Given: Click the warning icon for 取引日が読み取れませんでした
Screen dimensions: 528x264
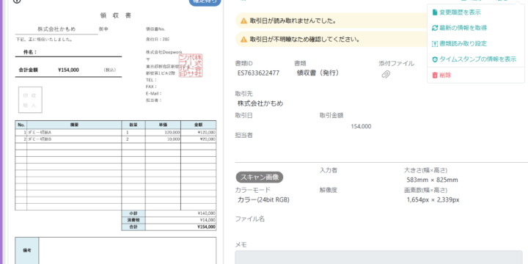Looking at the screenshot, I should pos(243,21).
